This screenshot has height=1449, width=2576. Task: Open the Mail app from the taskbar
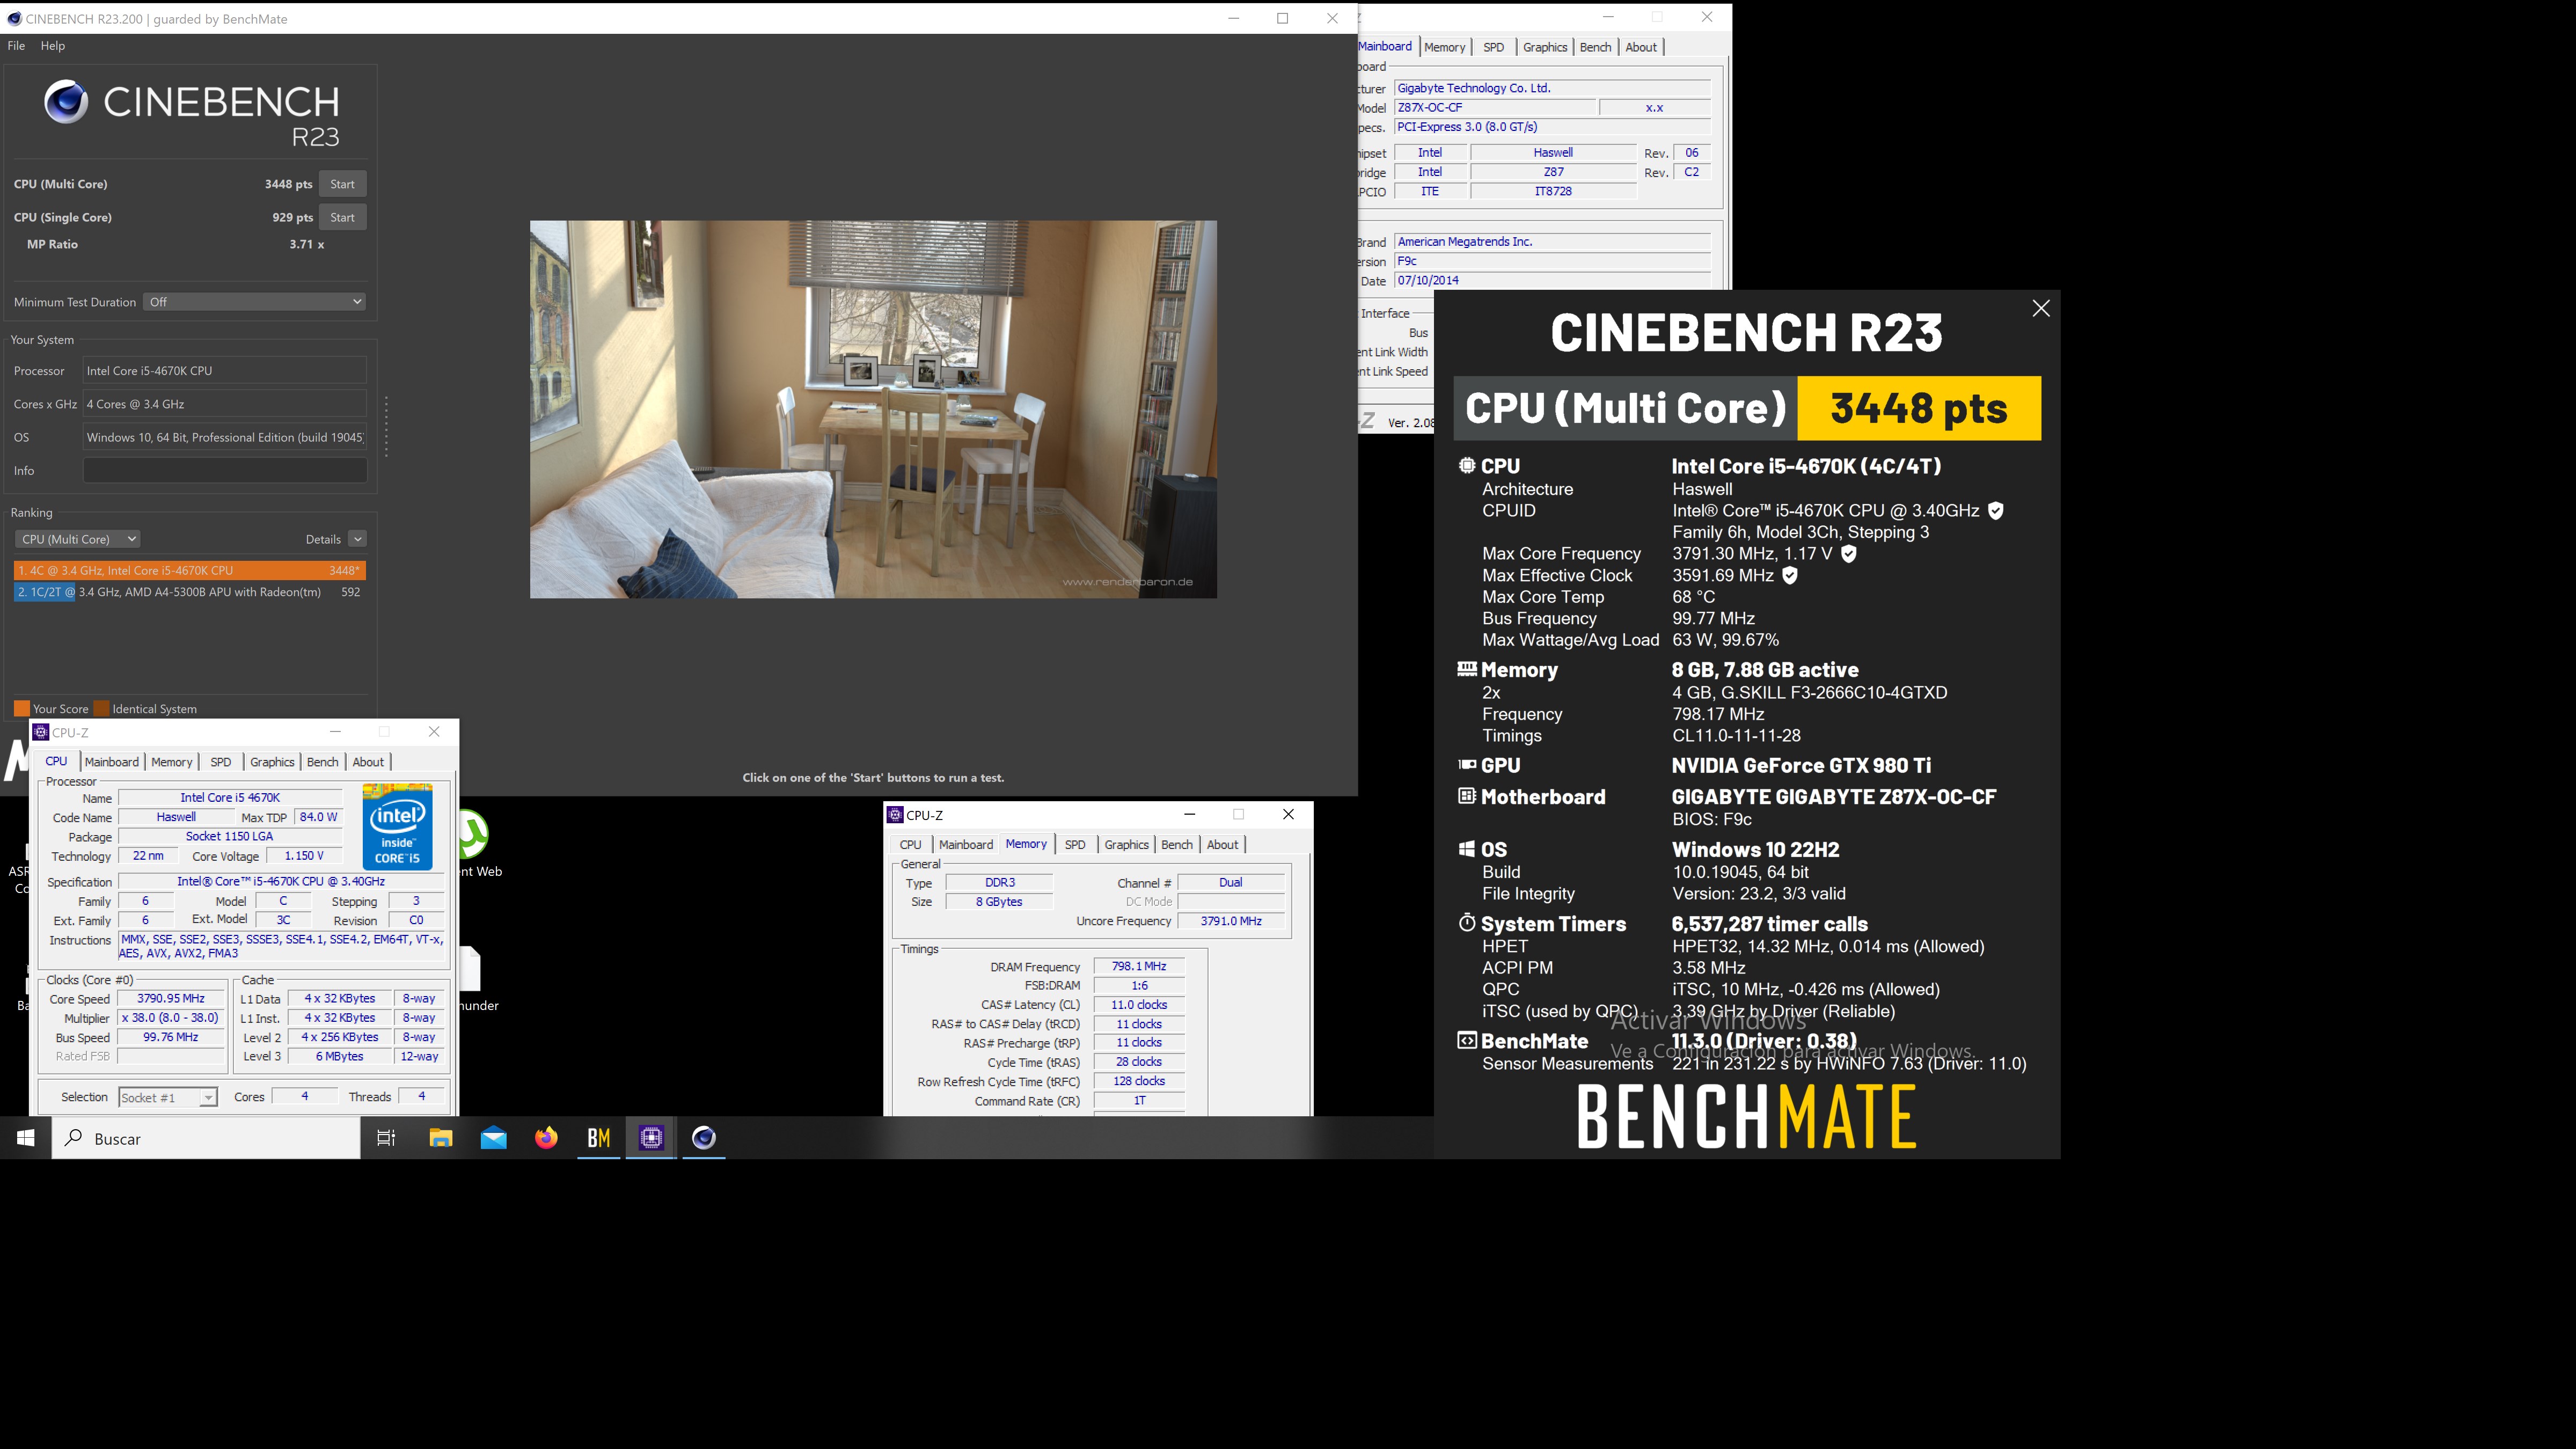click(x=494, y=1138)
